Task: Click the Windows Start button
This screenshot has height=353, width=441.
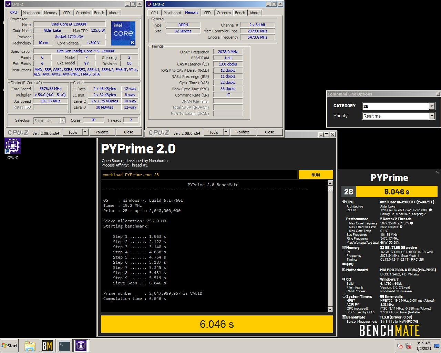Action: coord(10,346)
